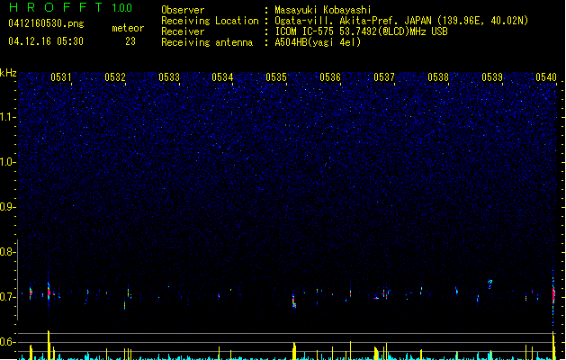
Task: Click the yellow intensity bar below 0535
Action: pyautogui.click(x=294, y=351)
